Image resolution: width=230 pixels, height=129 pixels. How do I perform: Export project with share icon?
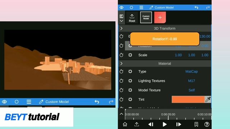click(x=137, y=124)
